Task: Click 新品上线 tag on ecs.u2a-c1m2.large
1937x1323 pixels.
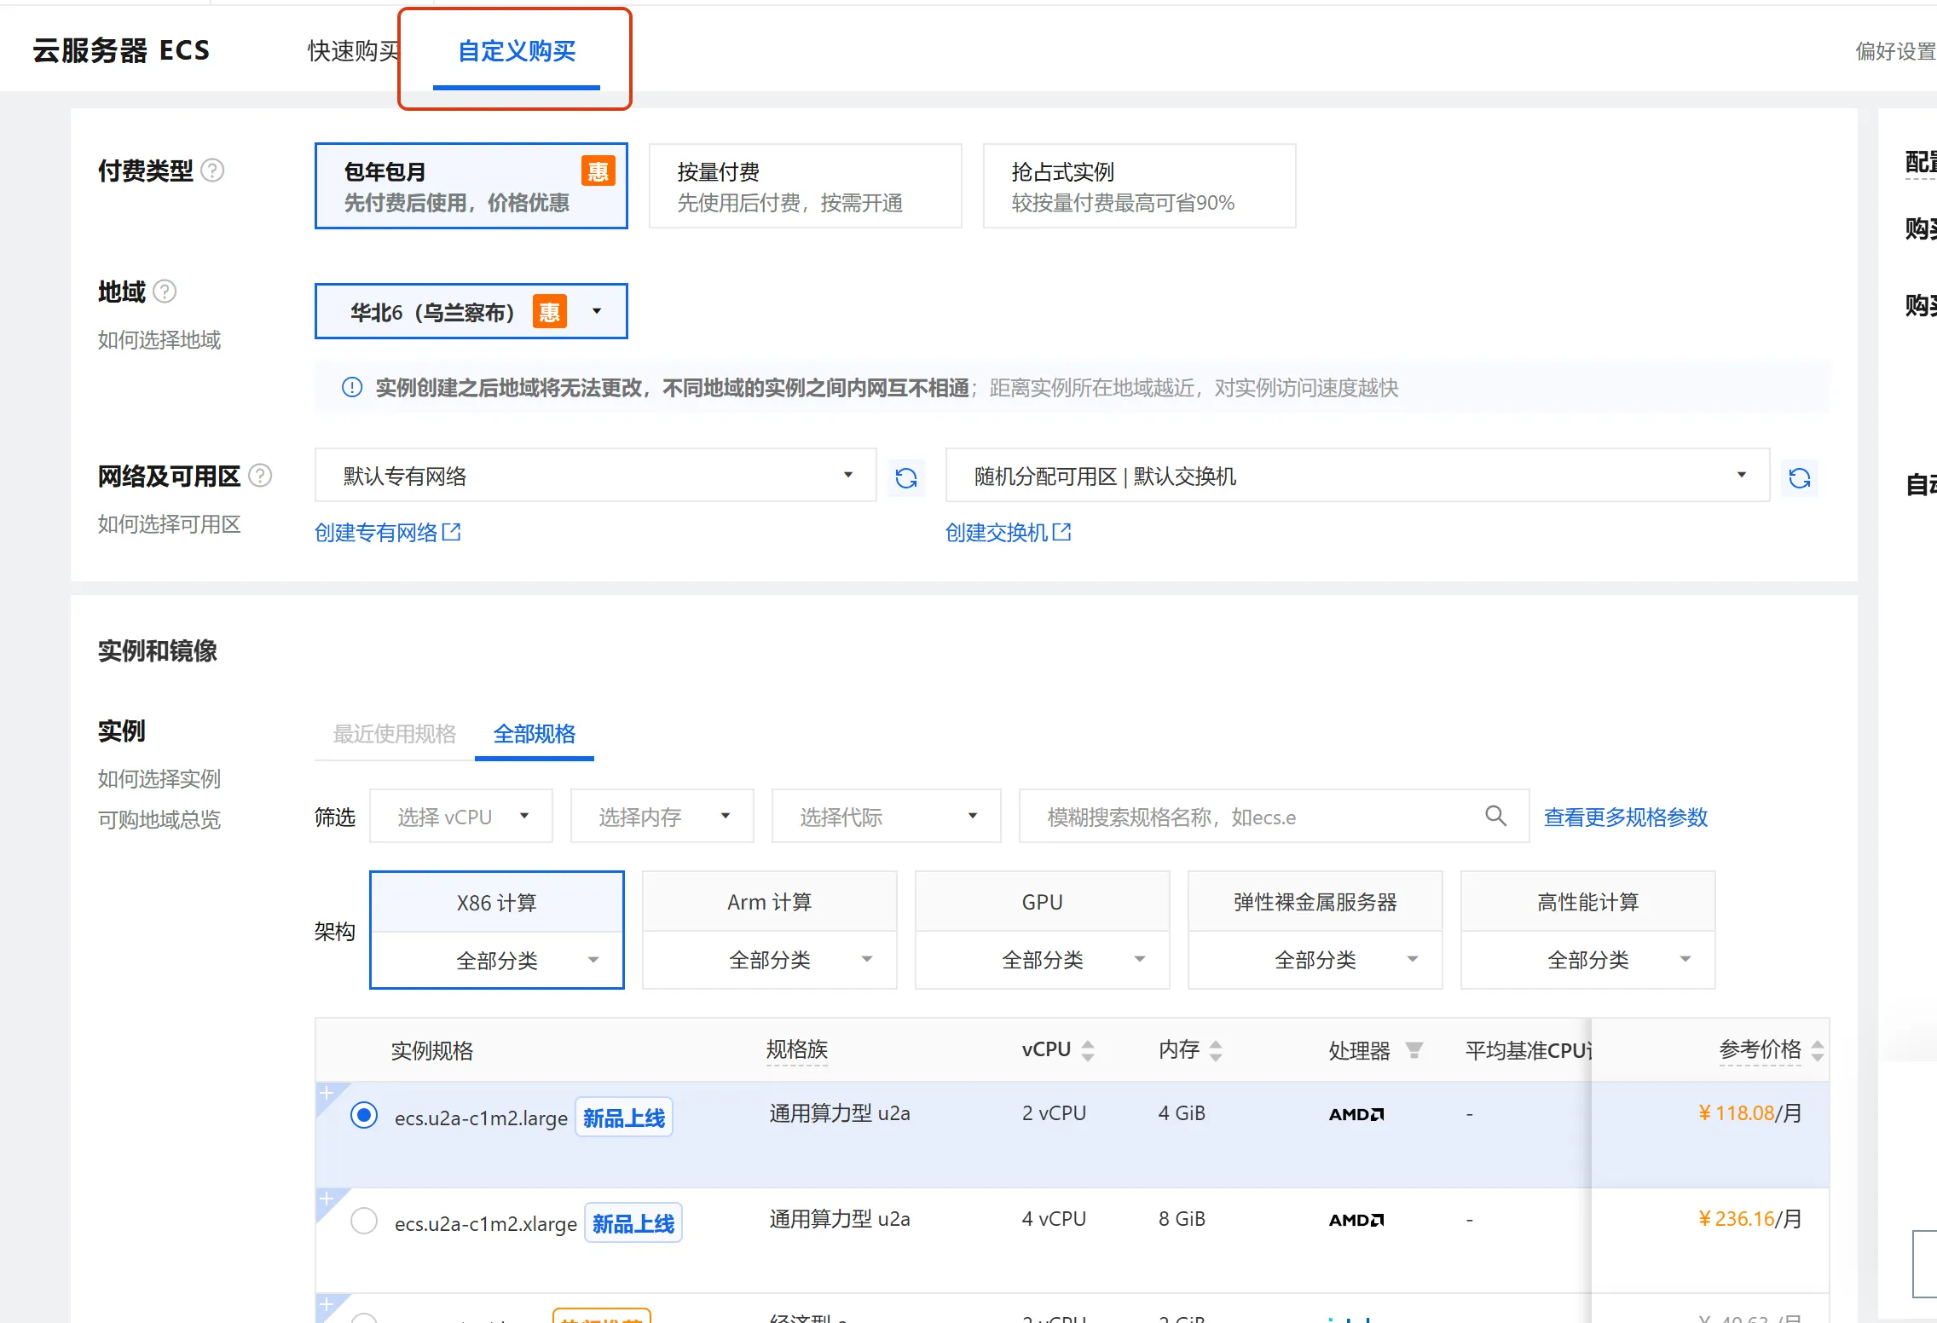Action: pos(624,1118)
